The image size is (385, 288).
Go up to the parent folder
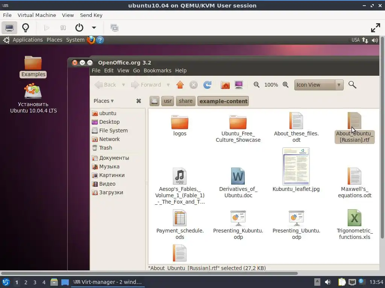tap(180, 85)
